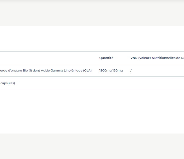Image resolution: width=184 pixels, height=159 pixels.
Task: Click empty VNR cell in capsules row
Action: [156, 83]
